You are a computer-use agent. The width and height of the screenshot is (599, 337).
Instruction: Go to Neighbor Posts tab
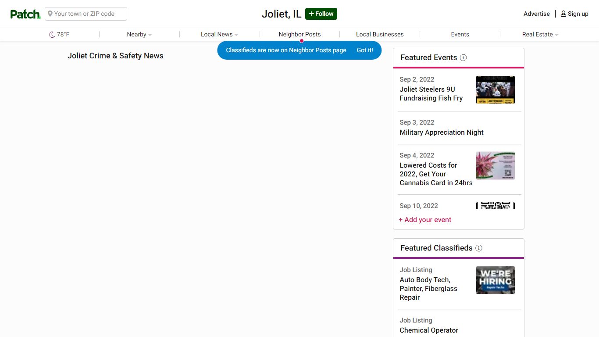point(299,34)
